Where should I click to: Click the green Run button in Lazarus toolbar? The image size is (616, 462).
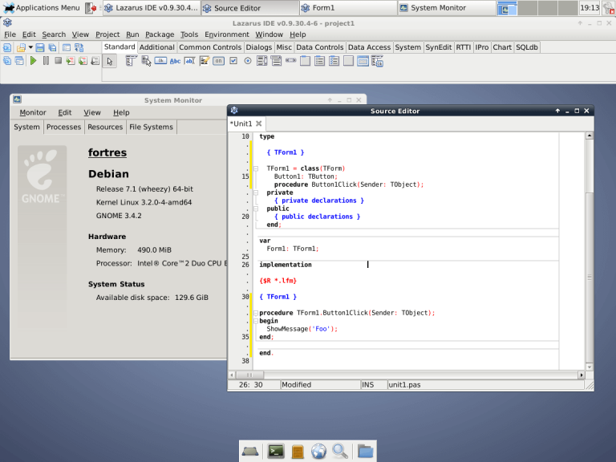pyautogui.click(x=34, y=61)
